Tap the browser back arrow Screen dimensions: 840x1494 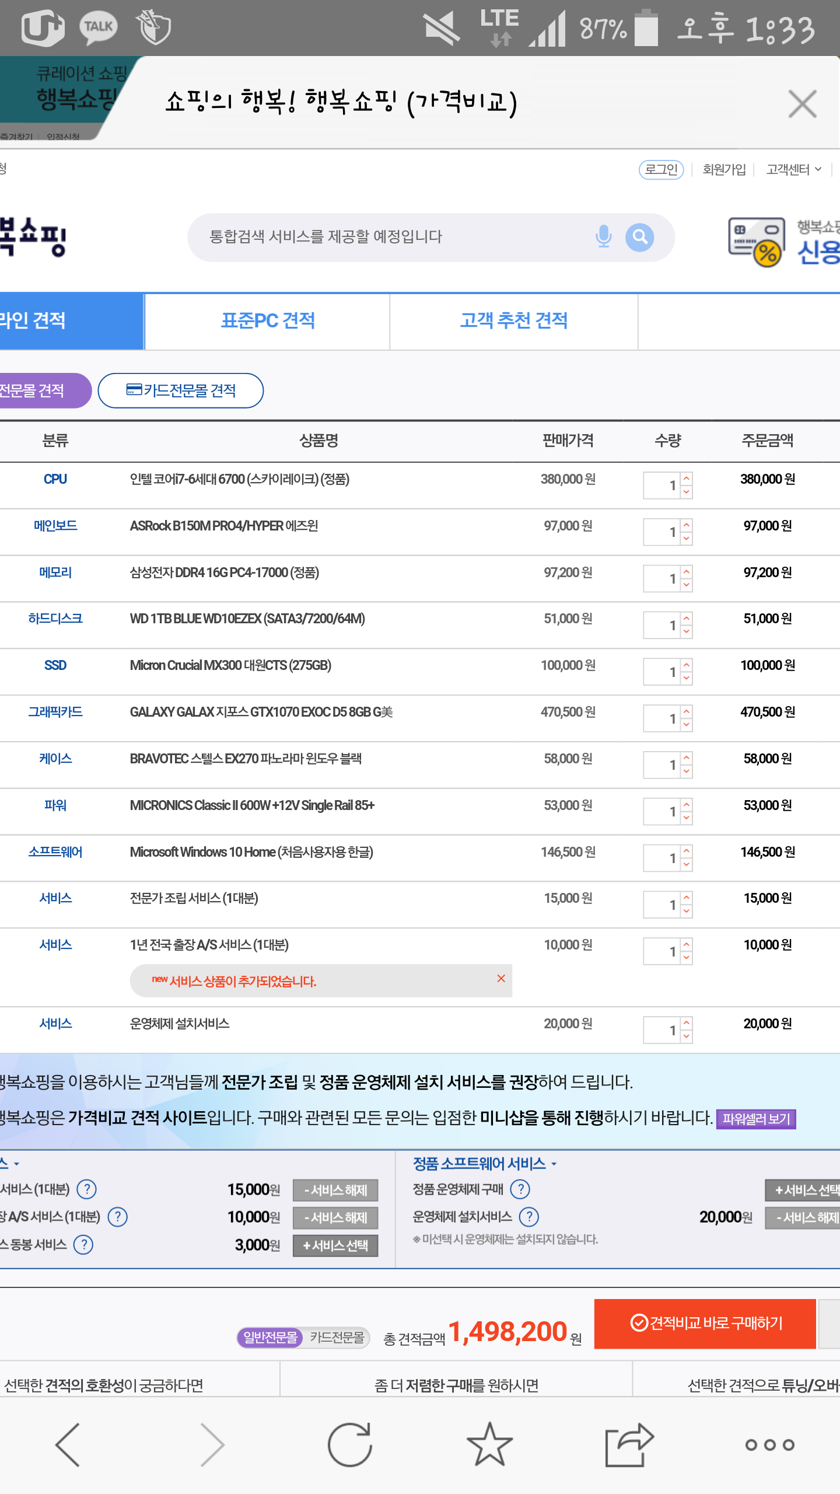[x=68, y=1444]
